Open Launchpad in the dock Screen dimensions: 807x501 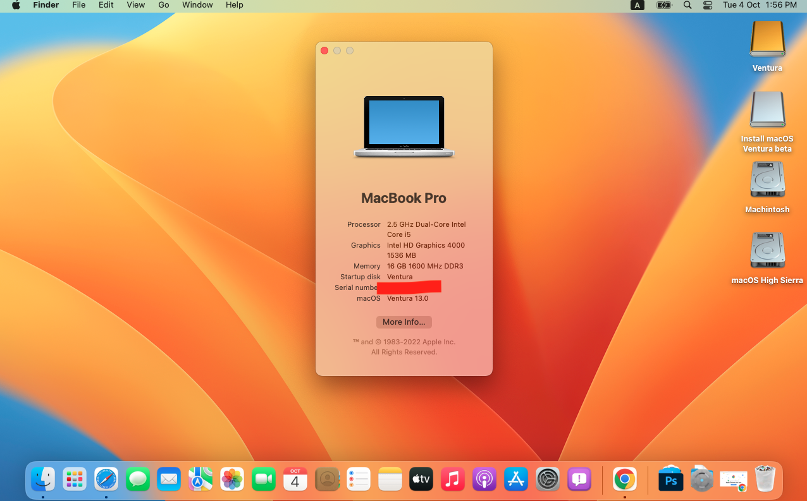[x=75, y=480]
